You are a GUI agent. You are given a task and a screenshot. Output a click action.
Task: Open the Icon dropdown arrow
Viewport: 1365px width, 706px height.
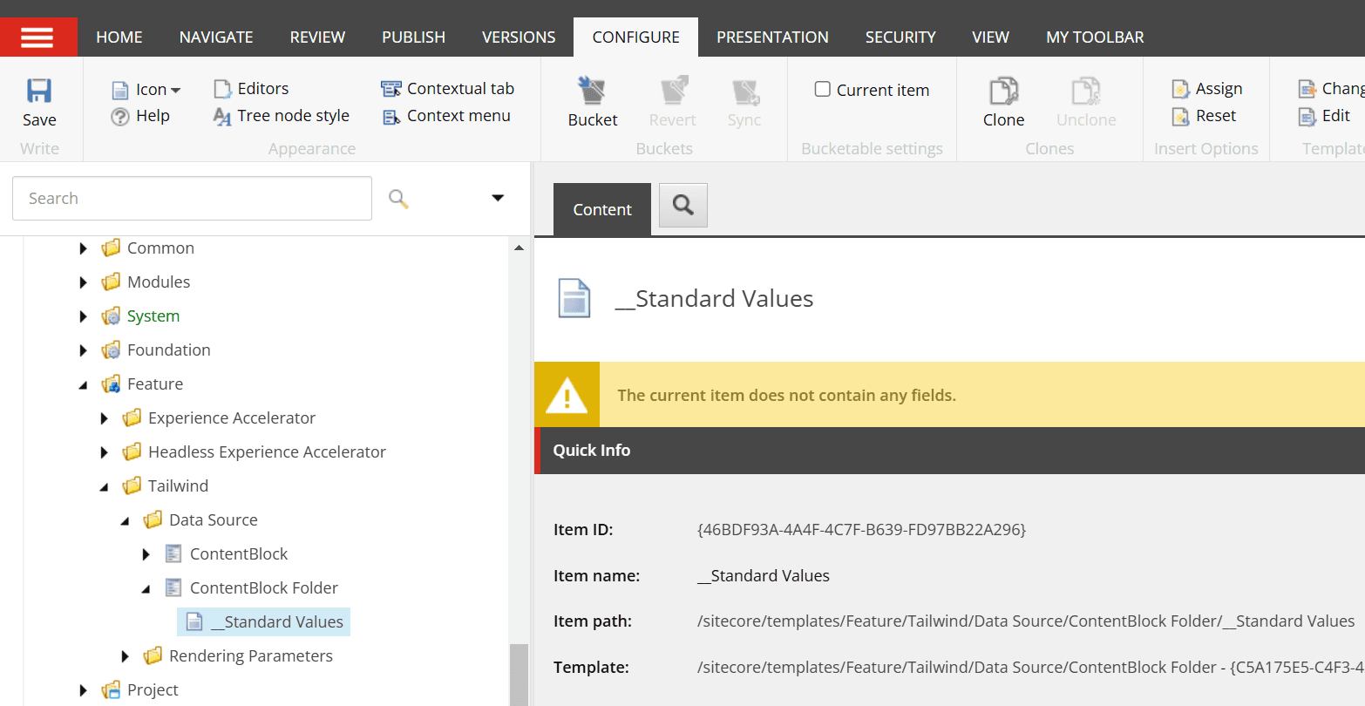coord(176,90)
